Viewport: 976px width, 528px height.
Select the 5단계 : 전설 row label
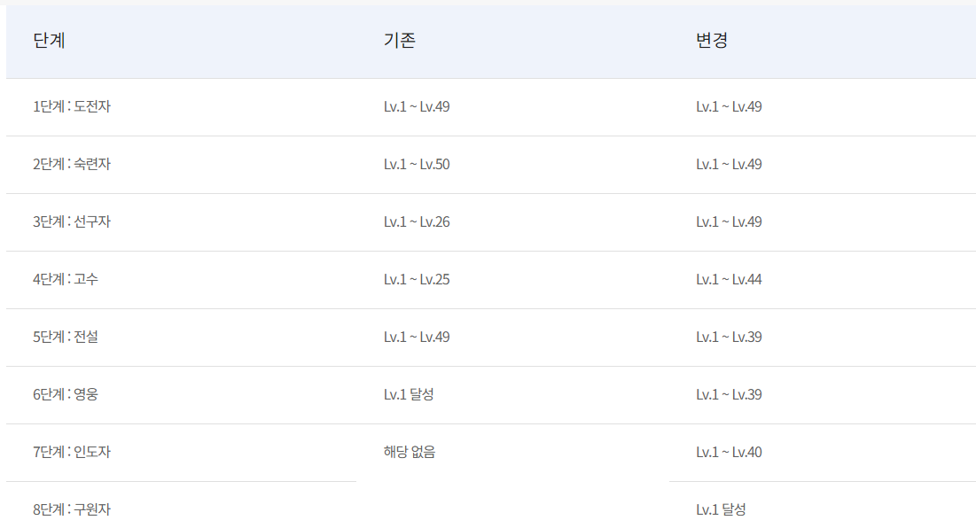coord(66,337)
